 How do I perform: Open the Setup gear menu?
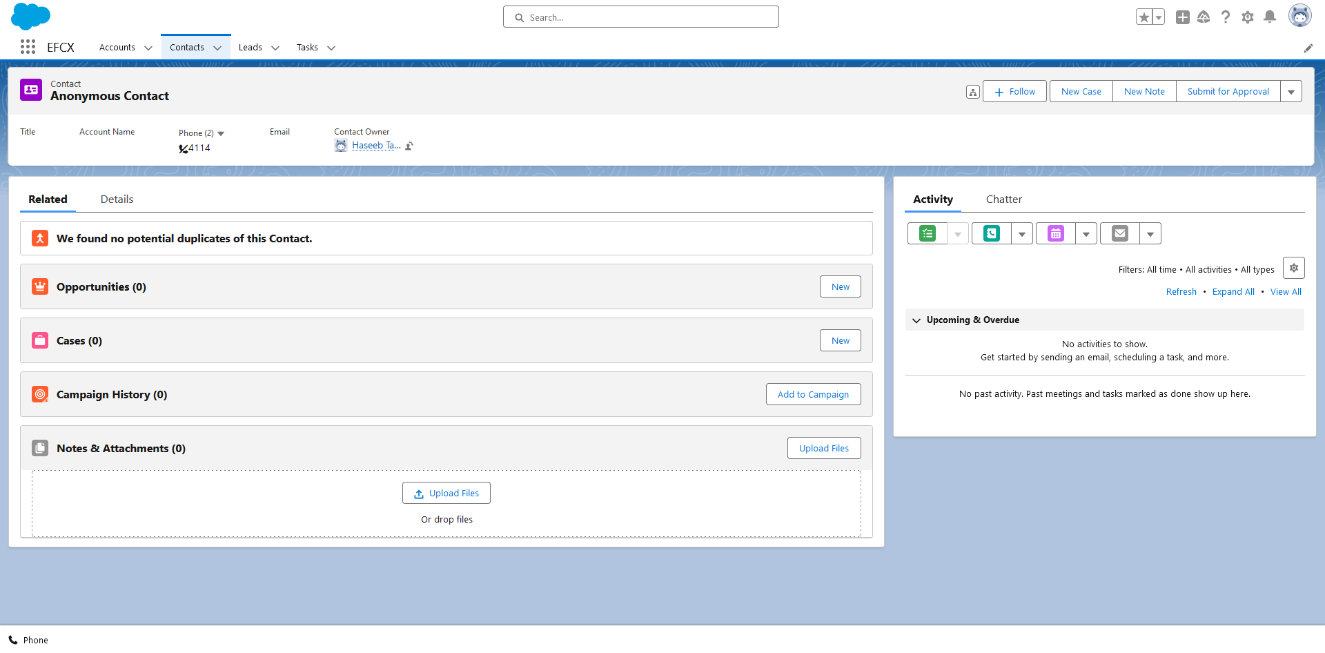click(1247, 17)
